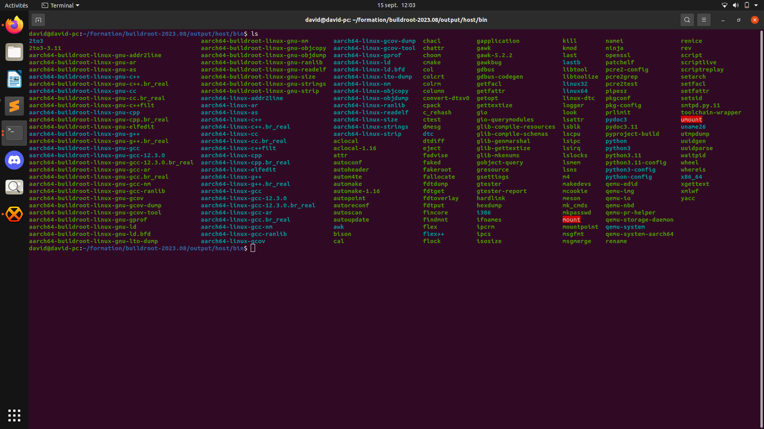Click the qemu-storage-daemon entry
The width and height of the screenshot is (764, 429).
coord(639,220)
